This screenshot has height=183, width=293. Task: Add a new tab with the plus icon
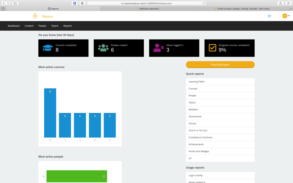[x=291, y=9]
